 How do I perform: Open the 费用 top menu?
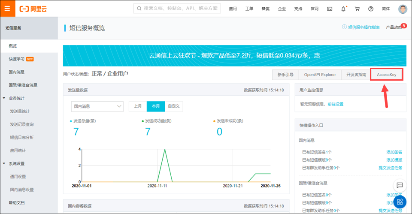point(233,9)
